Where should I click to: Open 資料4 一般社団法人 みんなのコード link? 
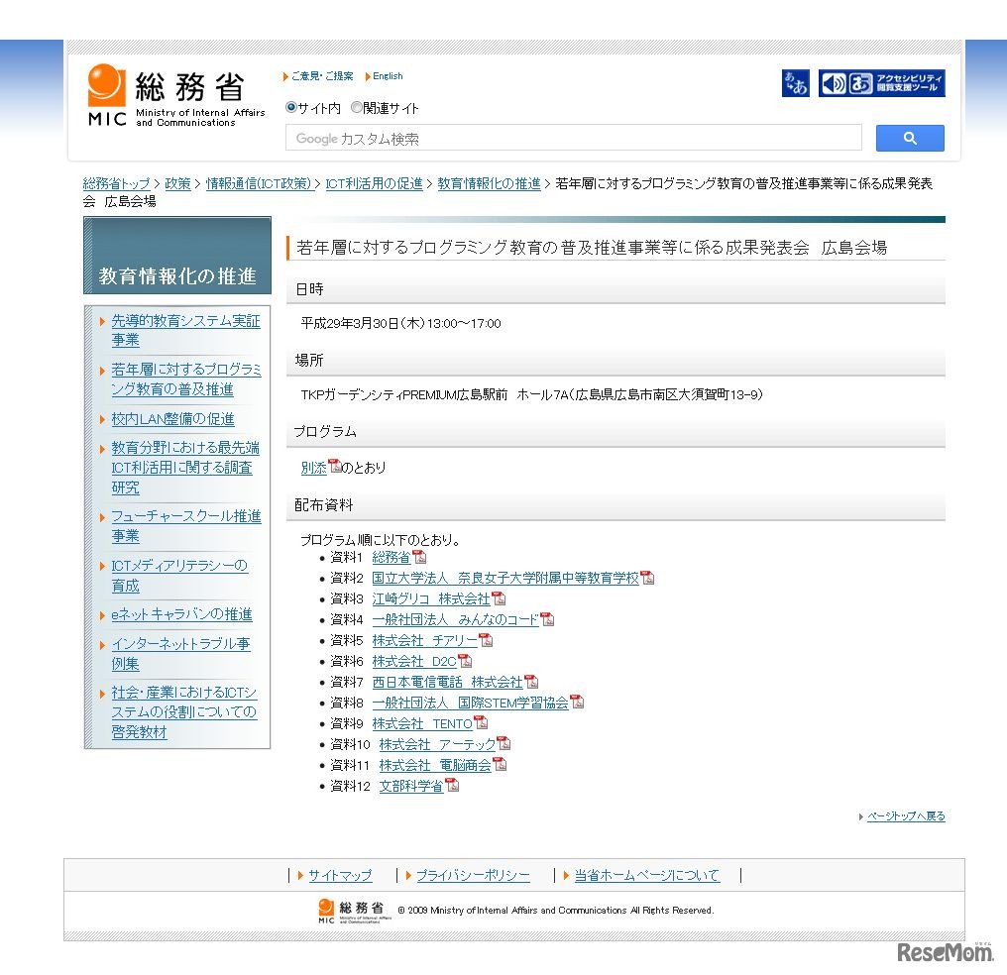[455, 619]
